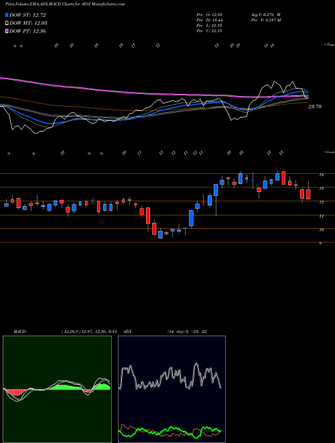Click the white DOW MT legend swatch

coord(7,23)
